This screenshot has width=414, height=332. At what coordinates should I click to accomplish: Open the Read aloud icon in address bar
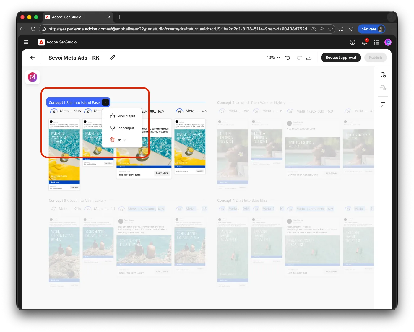[322, 29]
